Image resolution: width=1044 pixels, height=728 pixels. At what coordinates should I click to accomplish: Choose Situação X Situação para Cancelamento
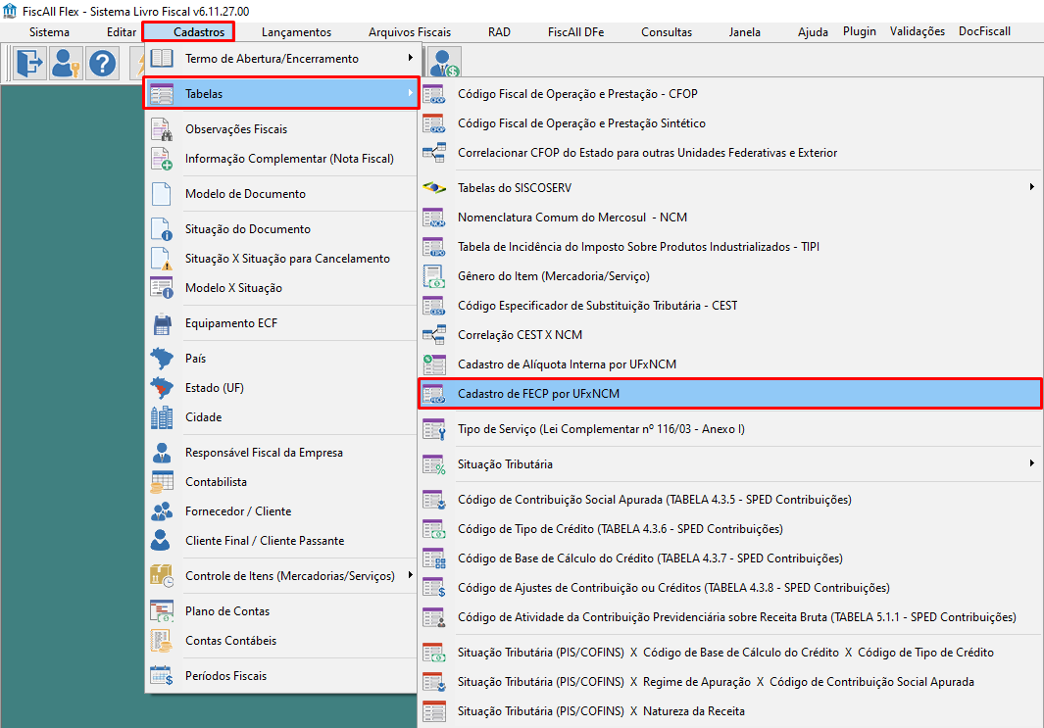(282, 259)
